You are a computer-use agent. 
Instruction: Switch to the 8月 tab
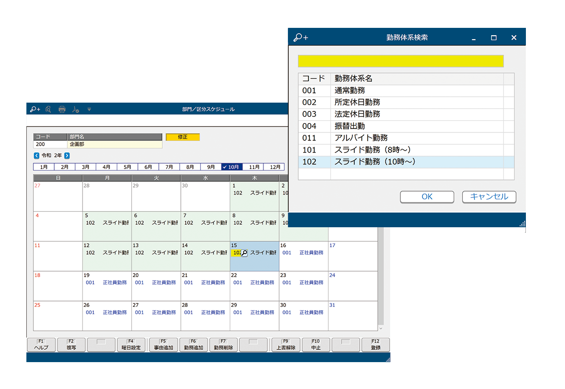click(x=190, y=167)
